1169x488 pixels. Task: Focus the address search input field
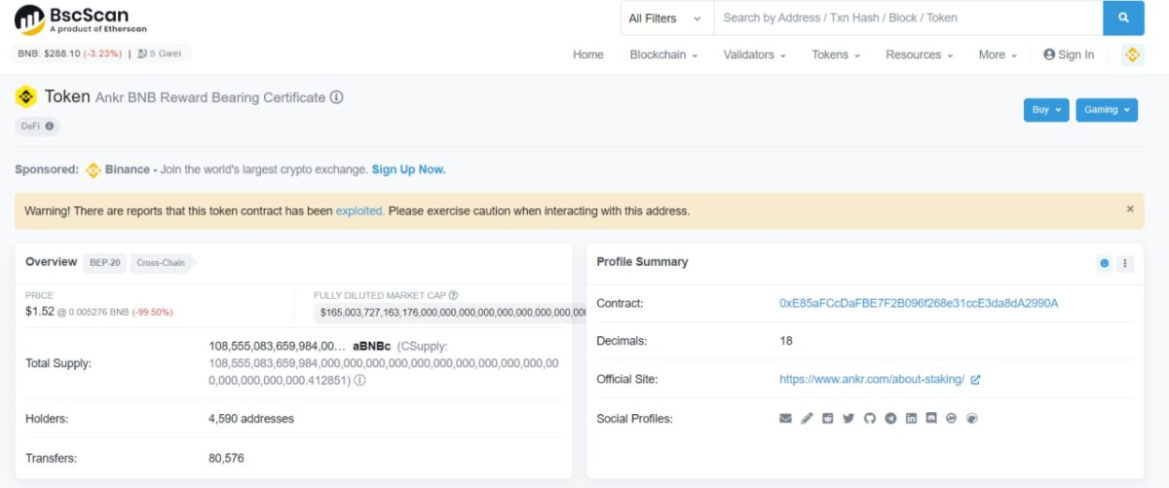pyautogui.click(x=906, y=18)
